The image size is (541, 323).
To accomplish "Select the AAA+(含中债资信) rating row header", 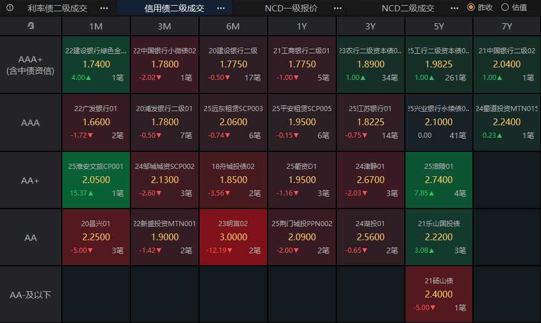I will (31, 65).
